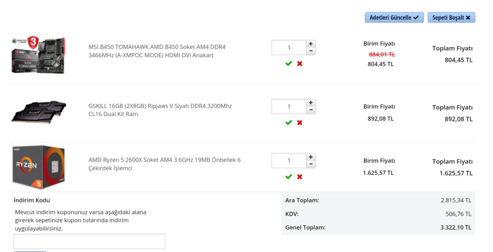This screenshot has width=493, height=252.
Task: Increase quantity of GSKILL Ripjaws V Ram
Action: [311, 103]
